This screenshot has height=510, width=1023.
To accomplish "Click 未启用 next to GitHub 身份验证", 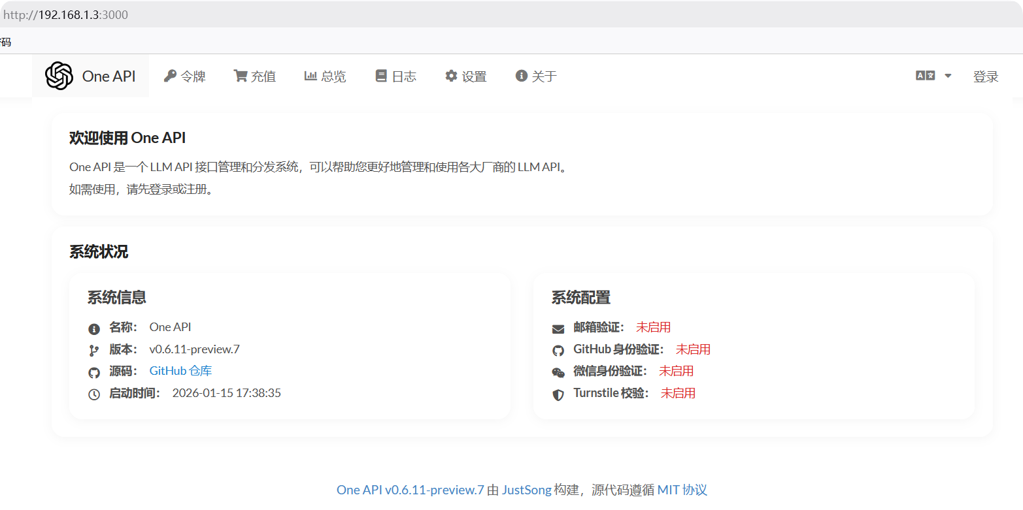I will pyautogui.click(x=694, y=349).
